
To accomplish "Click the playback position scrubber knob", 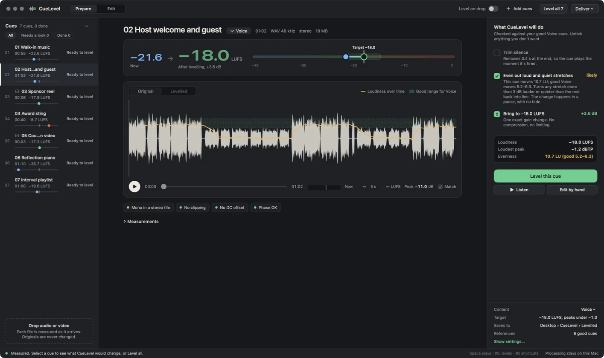I will (163, 187).
